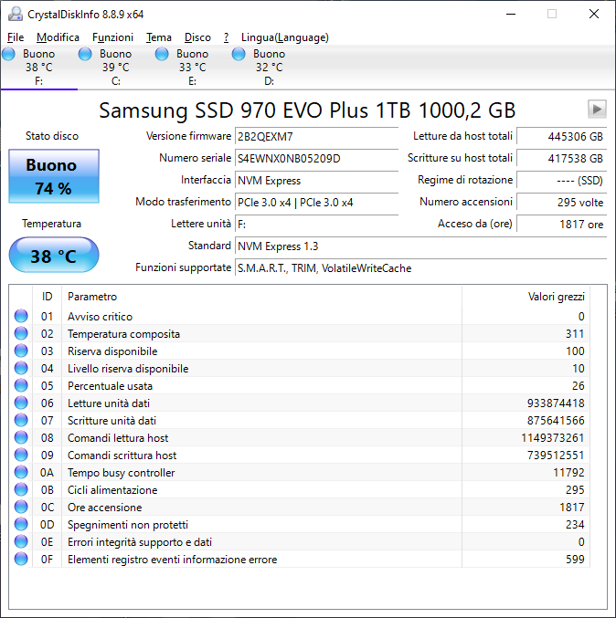This screenshot has width=616, height=618.
Task: Click the blue health dot beside the 39 °C C: drive
Action: coord(85,54)
